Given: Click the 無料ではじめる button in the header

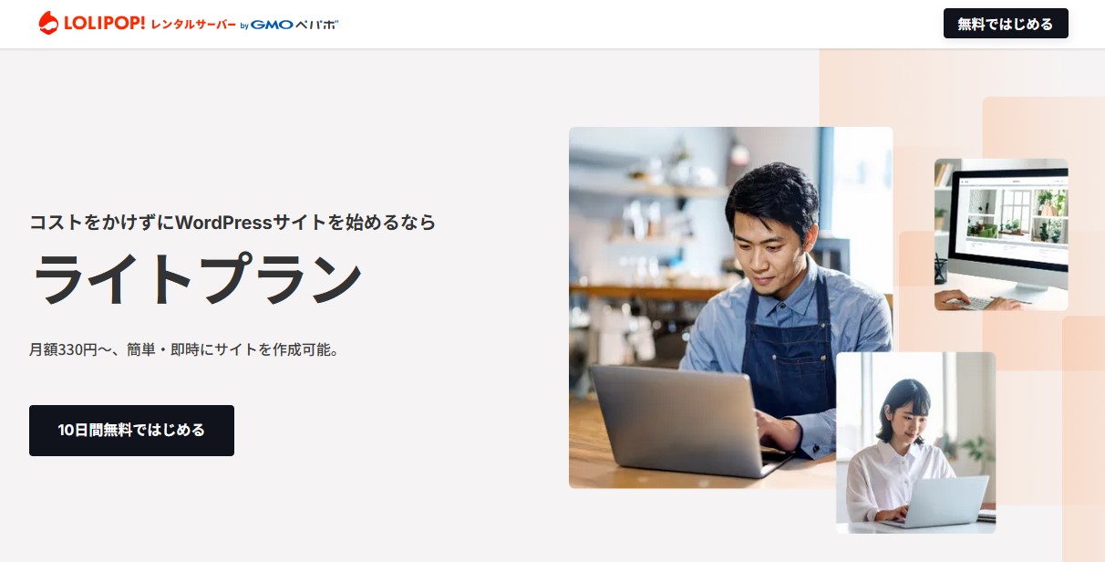Looking at the screenshot, I should (x=1006, y=24).
